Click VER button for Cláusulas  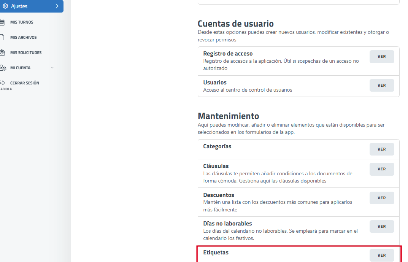pyautogui.click(x=382, y=169)
